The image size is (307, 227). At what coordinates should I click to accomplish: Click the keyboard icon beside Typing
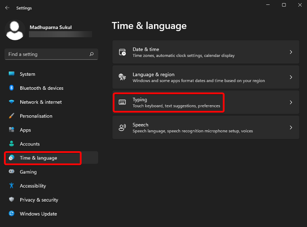point(122,103)
